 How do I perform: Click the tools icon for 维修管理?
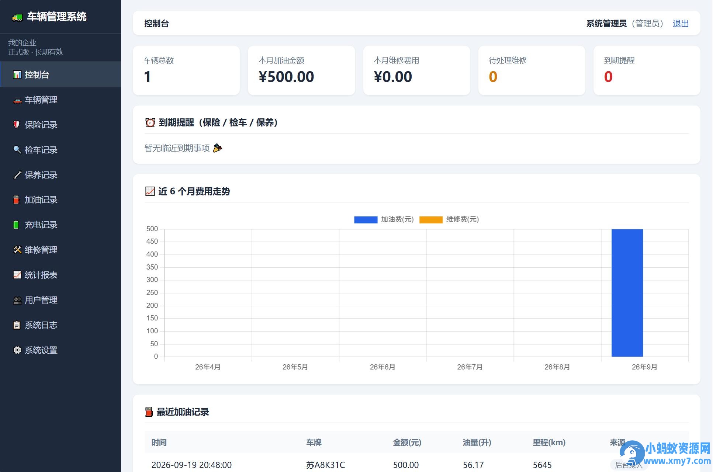coord(17,250)
